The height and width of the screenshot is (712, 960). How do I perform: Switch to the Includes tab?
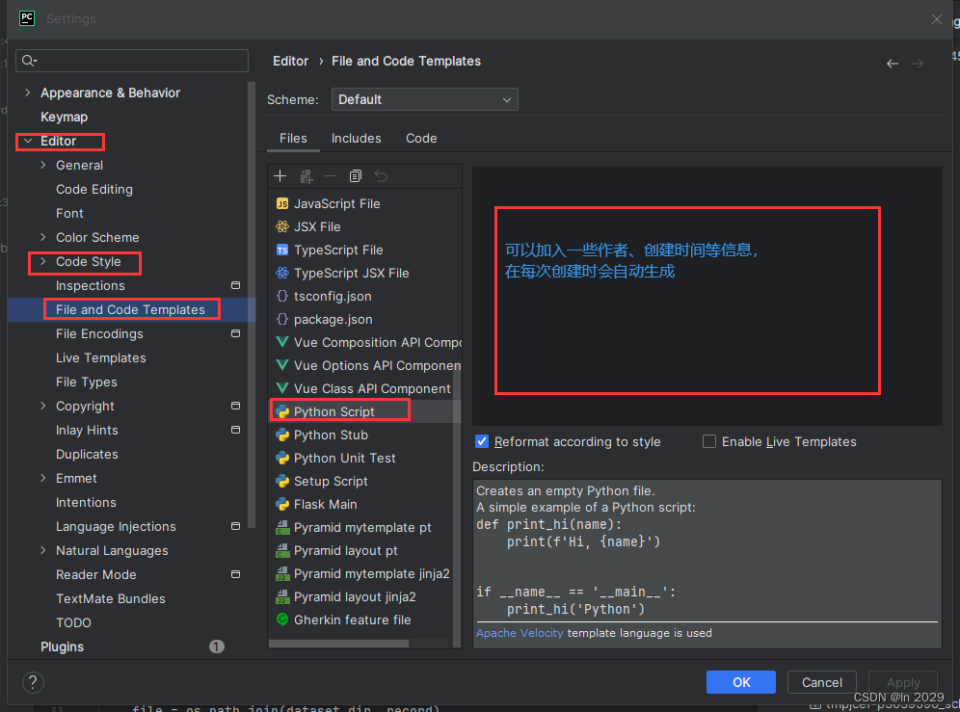(357, 139)
